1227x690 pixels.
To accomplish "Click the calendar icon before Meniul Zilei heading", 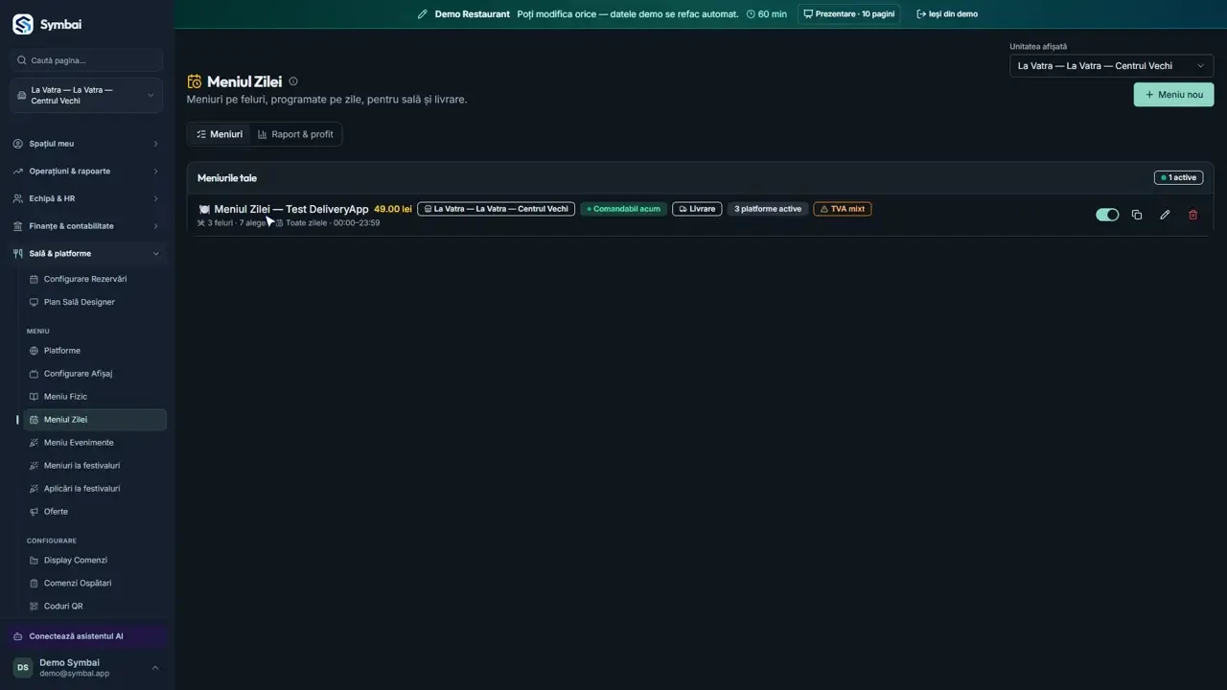I will click(x=195, y=81).
